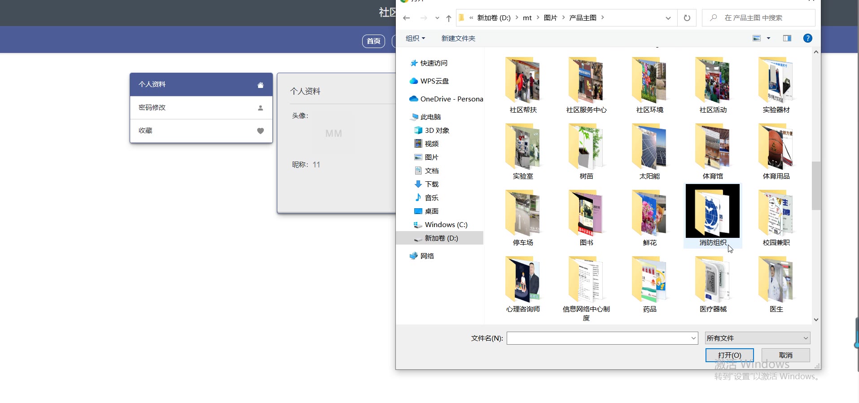Image resolution: width=859 pixels, height=403 pixels.
Task: Expand path chevron after 产品主图
Action: [x=602, y=18]
